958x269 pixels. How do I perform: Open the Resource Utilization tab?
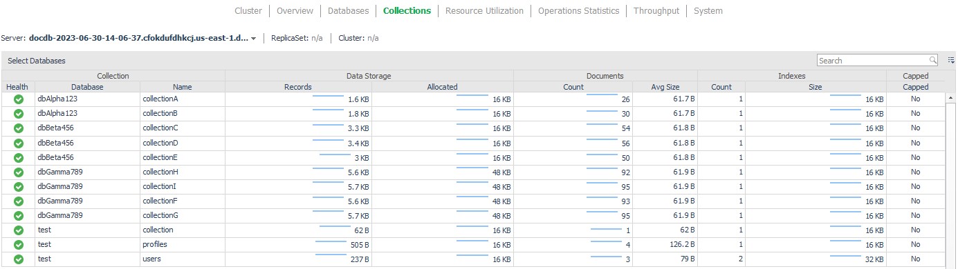(484, 11)
